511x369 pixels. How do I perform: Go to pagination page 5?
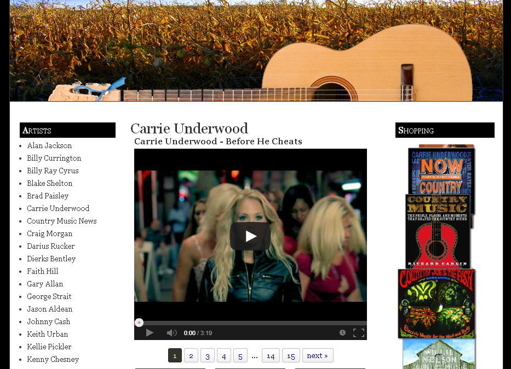pos(240,355)
